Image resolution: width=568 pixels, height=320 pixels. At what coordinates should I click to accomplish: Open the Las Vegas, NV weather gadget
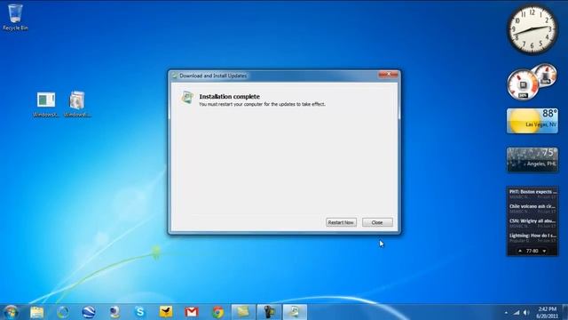click(x=532, y=121)
